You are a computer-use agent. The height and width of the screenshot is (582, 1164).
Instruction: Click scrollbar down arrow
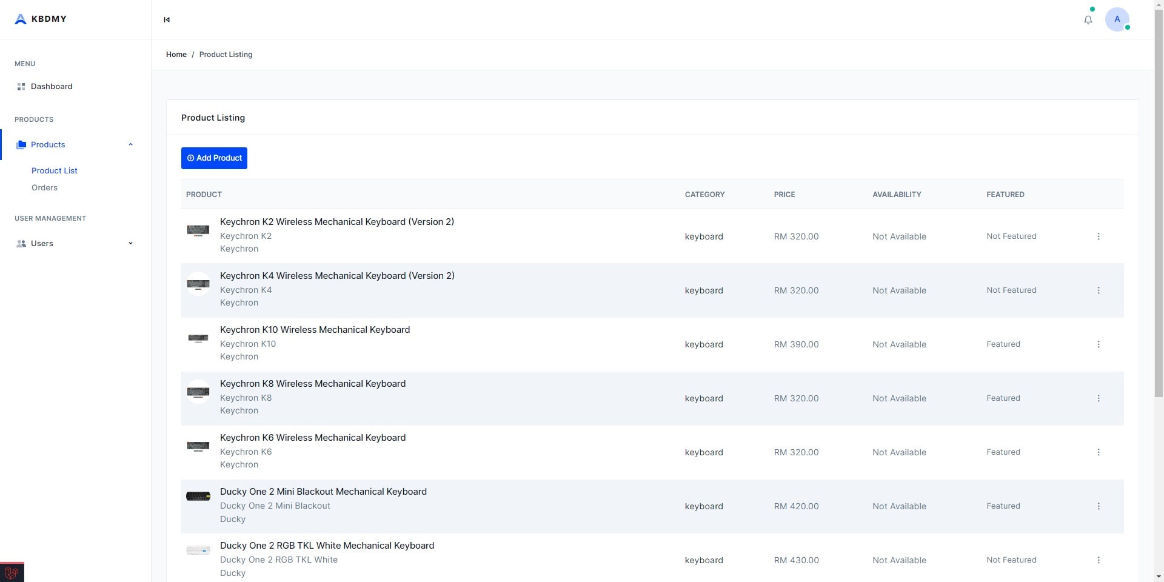(x=1159, y=577)
